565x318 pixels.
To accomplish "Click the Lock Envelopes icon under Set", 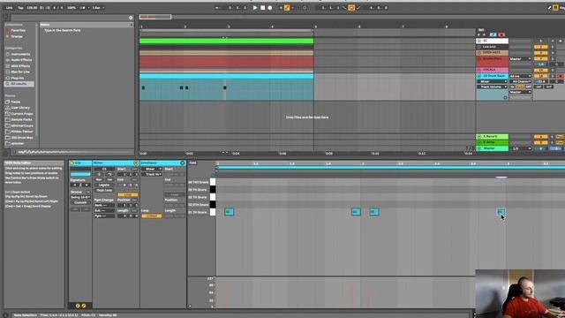I will tap(493, 34).
